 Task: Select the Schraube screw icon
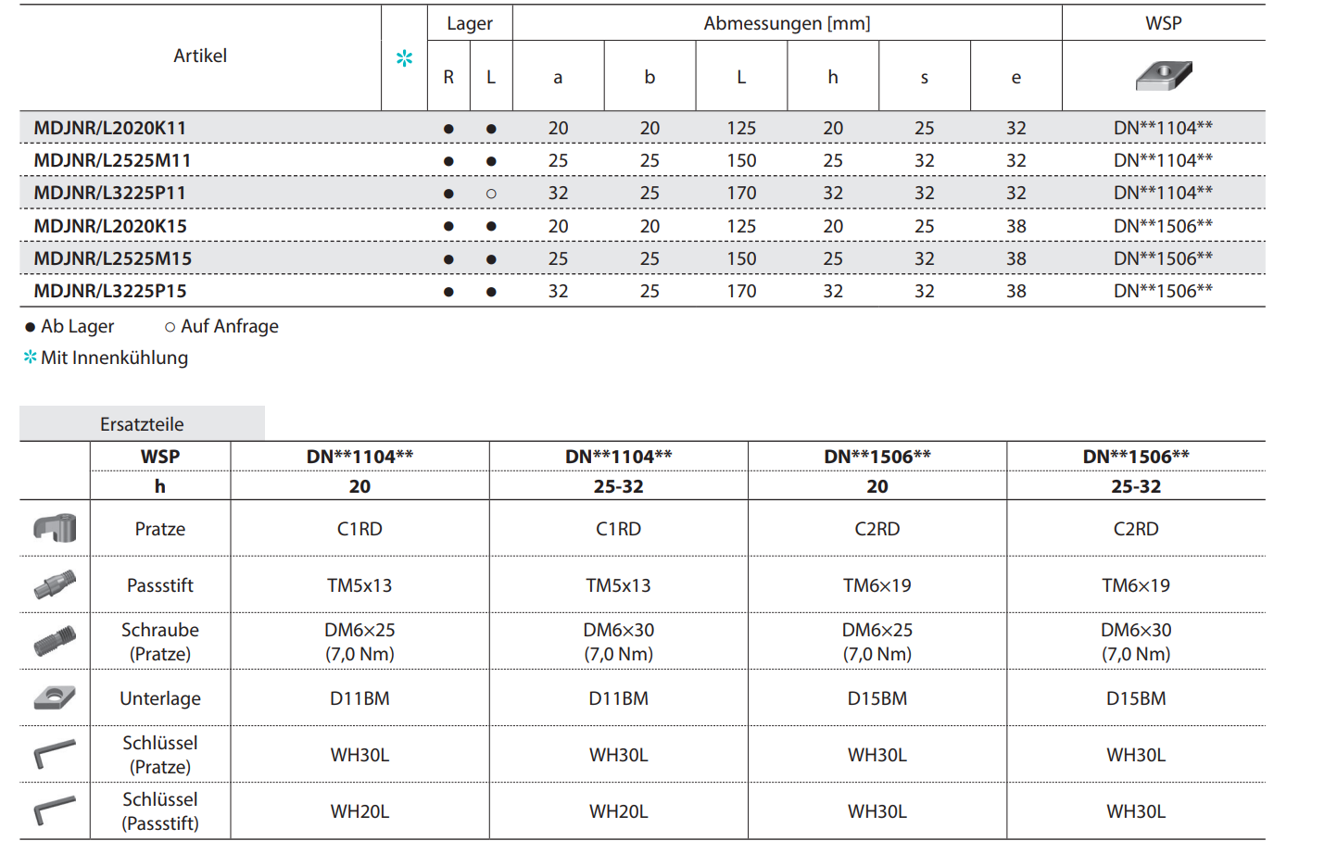coord(55,641)
